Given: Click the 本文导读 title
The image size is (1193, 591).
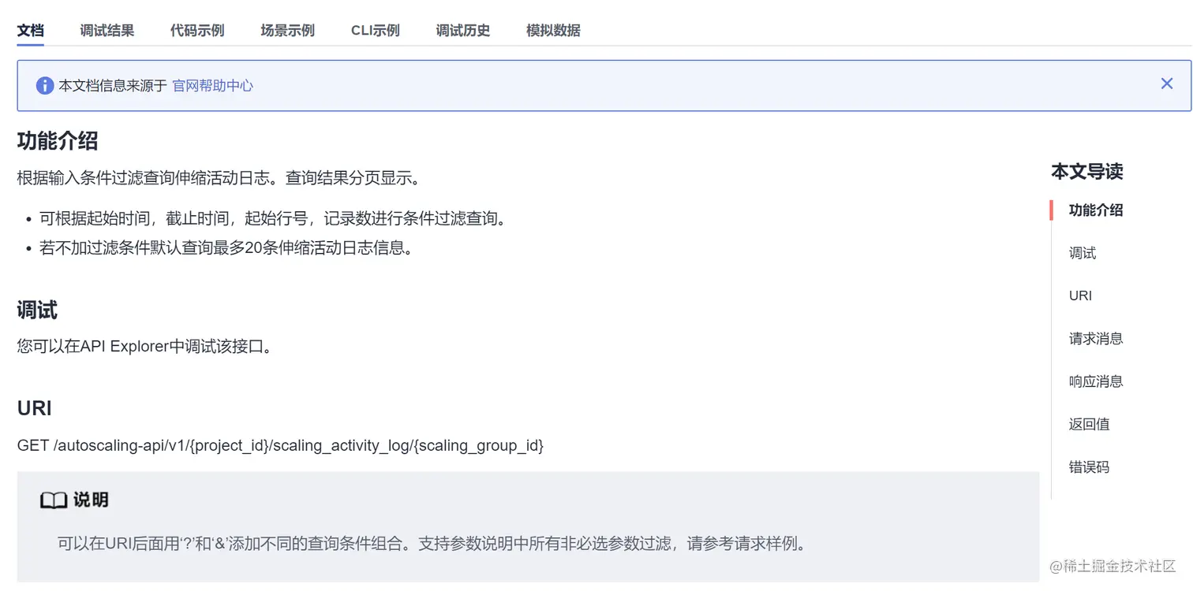Looking at the screenshot, I should [1086, 171].
